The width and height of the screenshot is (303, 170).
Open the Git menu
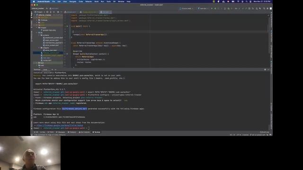(x=114, y=1)
